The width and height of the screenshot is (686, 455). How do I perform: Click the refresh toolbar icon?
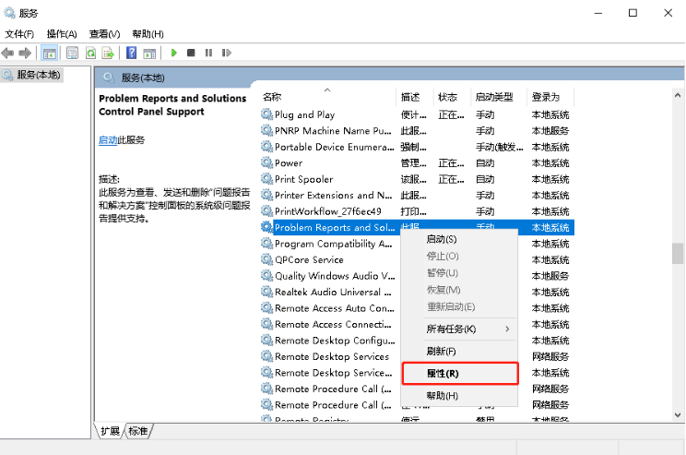coord(91,53)
